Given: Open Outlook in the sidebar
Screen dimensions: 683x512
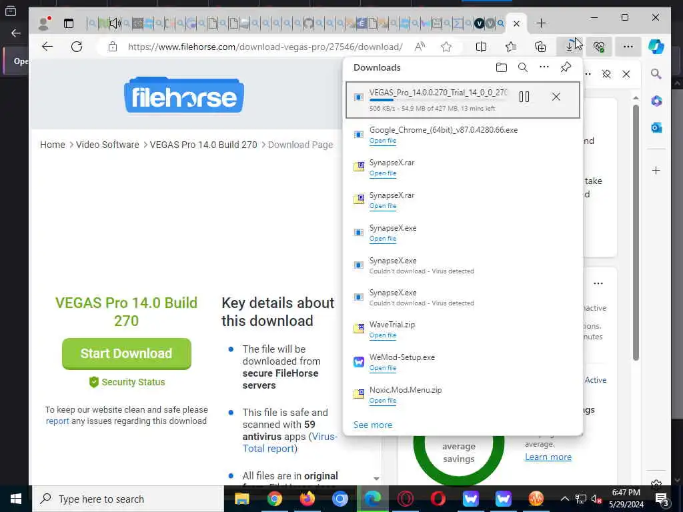Looking at the screenshot, I should click(656, 127).
